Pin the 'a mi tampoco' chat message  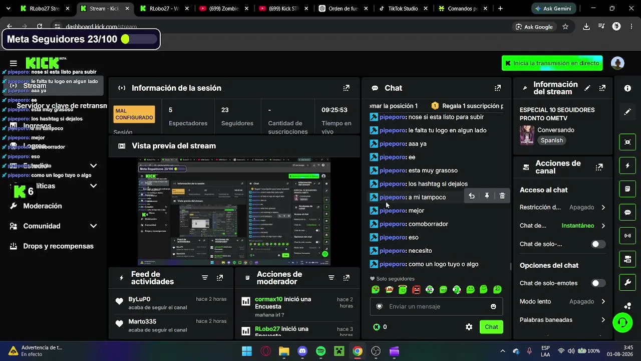pos(487,196)
